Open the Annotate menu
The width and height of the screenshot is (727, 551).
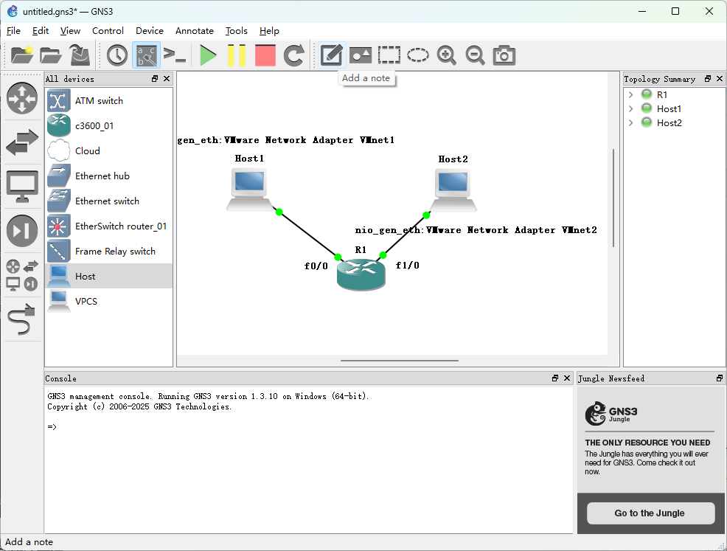pos(194,31)
